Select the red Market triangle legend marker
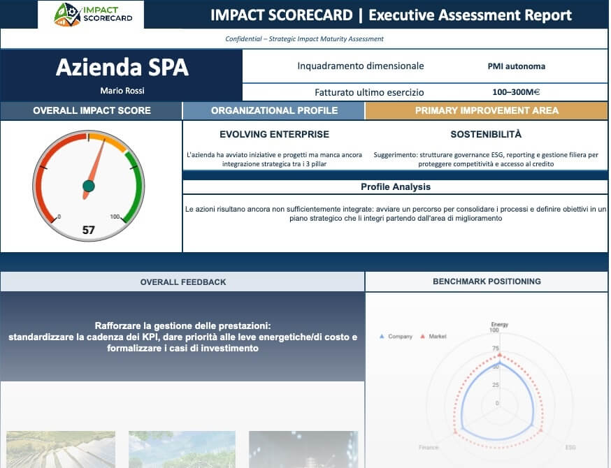This screenshot has height=468, width=611. click(423, 336)
